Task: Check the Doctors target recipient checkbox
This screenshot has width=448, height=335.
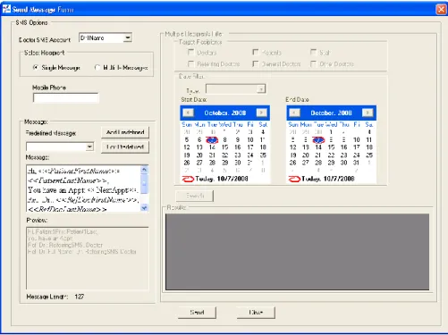Action: click(191, 53)
